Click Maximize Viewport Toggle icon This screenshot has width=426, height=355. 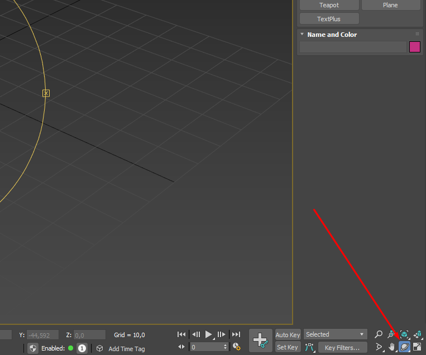click(x=417, y=347)
